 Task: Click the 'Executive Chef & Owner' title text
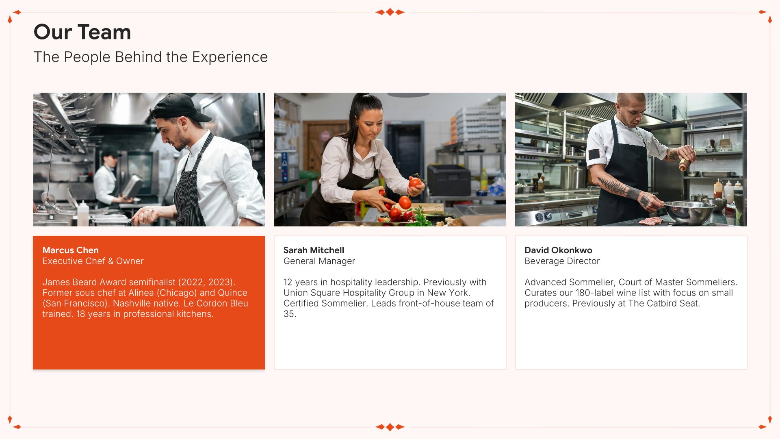pos(93,261)
